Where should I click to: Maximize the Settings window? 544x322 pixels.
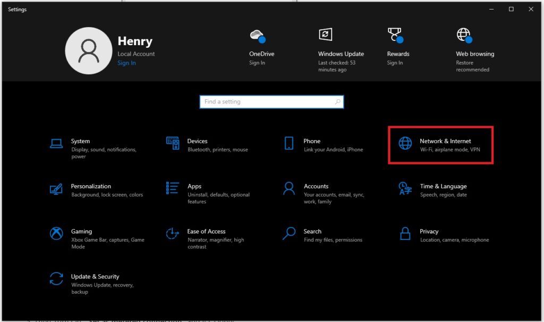511,10
